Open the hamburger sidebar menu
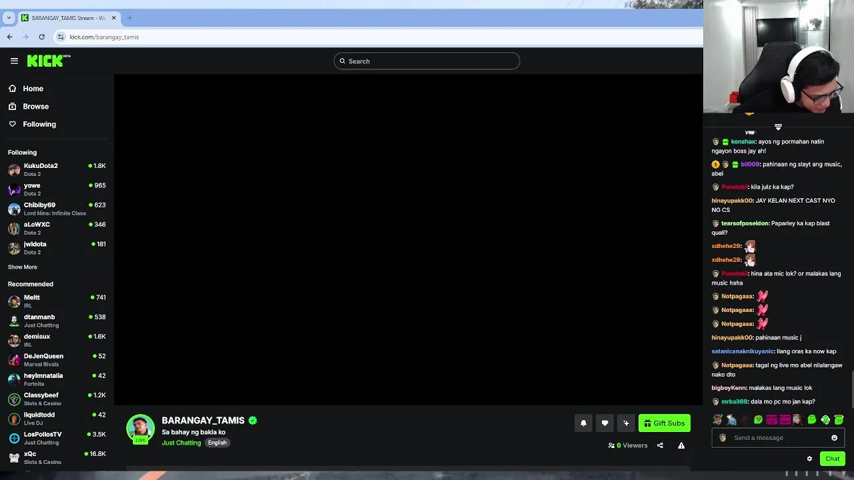This screenshot has height=480, width=854. pos(14,61)
